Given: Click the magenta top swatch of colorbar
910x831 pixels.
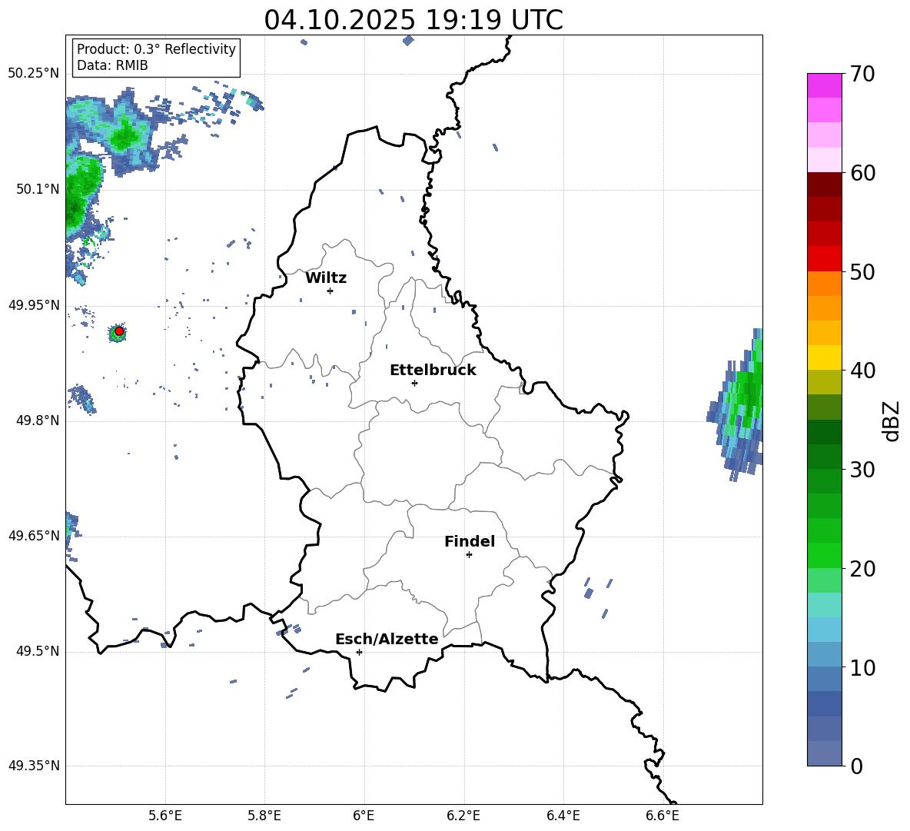Looking at the screenshot, I should [824, 86].
